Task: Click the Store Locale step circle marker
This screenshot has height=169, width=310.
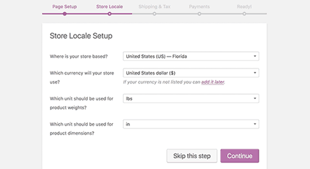Action: pyautogui.click(x=110, y=14)
